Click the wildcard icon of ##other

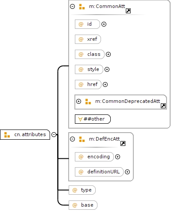pyautogui.click(x=80, y=119)
